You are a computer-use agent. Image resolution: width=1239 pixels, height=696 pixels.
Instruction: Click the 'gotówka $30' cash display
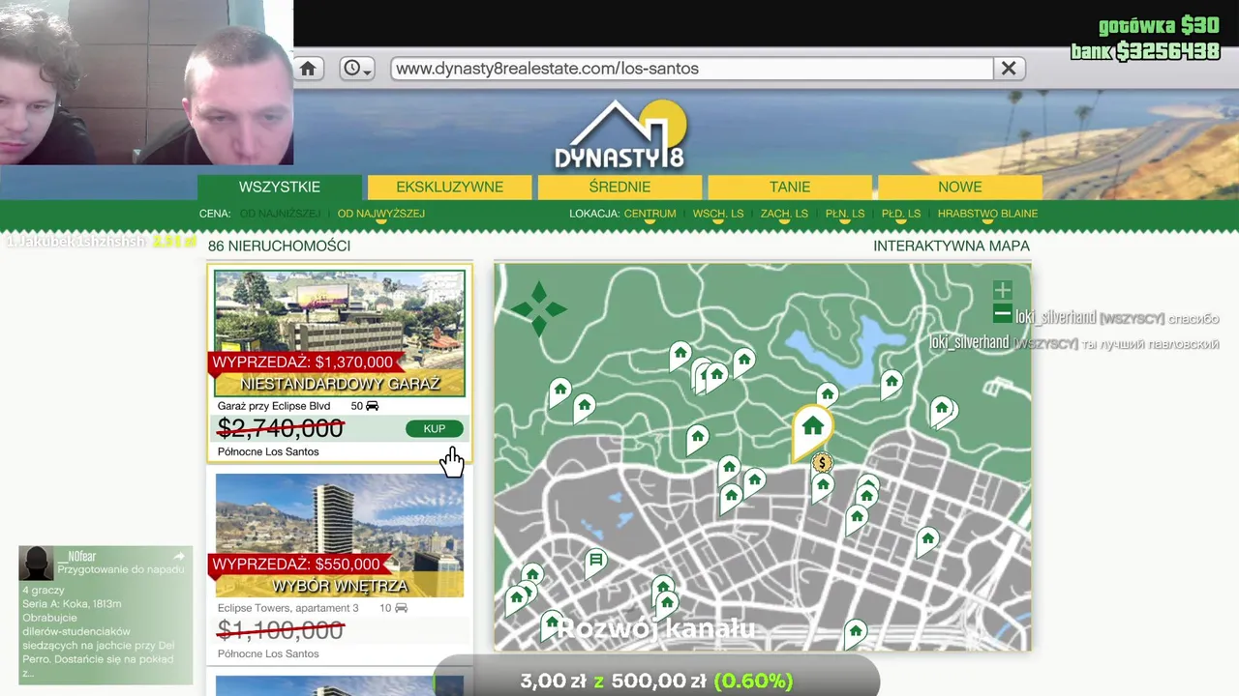point(1160,26)
